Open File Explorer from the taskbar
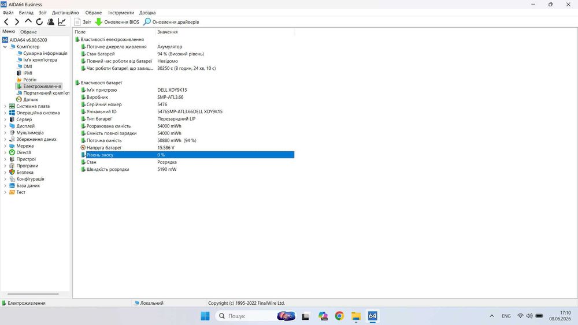Screen dimensions: 578x325 click(x=356, y=316)
